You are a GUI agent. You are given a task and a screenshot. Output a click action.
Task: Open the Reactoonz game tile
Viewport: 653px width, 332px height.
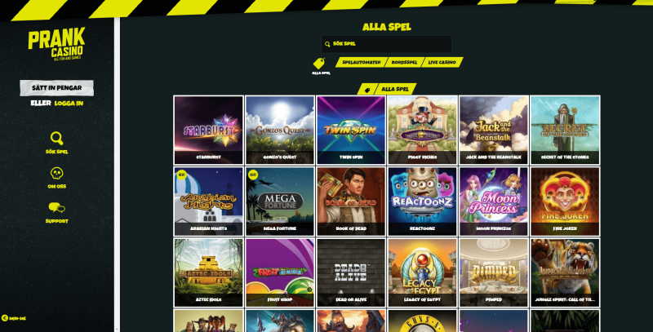coord(422,201)
